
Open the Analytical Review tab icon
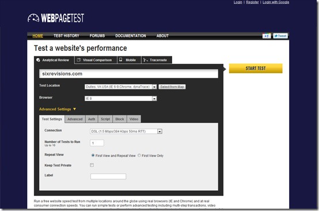tap(38, 60)
